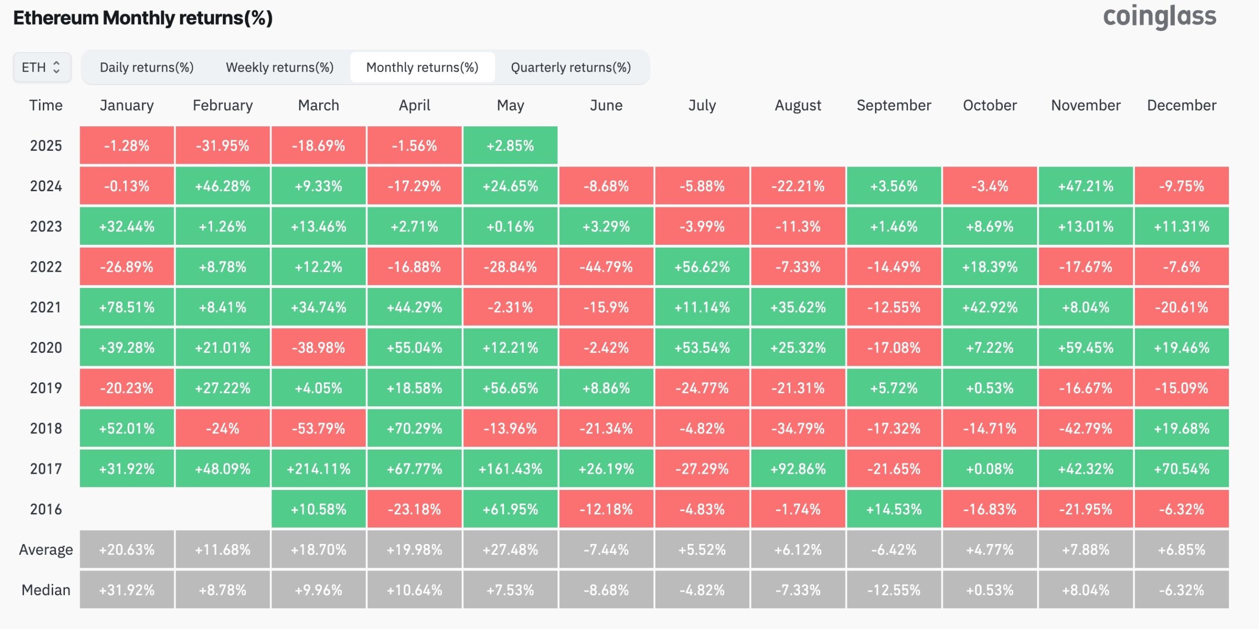1259x629 pixels.
Task: Select the 2017 March +214.11% cell
Action: (x=318, y=468)
